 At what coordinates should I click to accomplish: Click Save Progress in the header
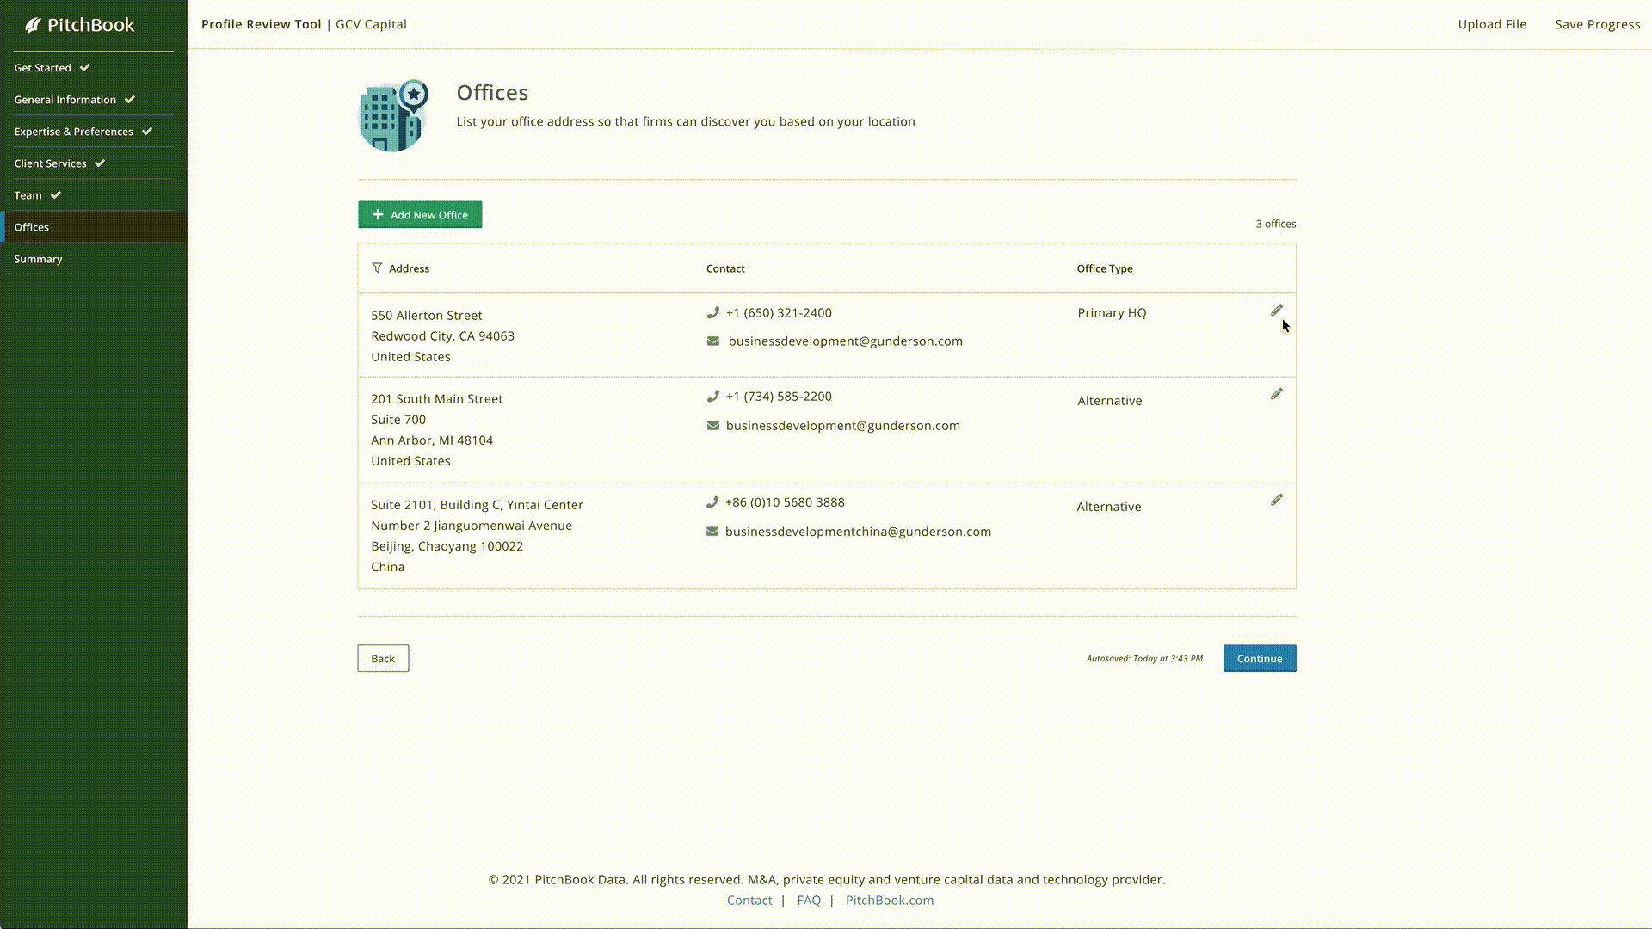(x=1597, y=24)
